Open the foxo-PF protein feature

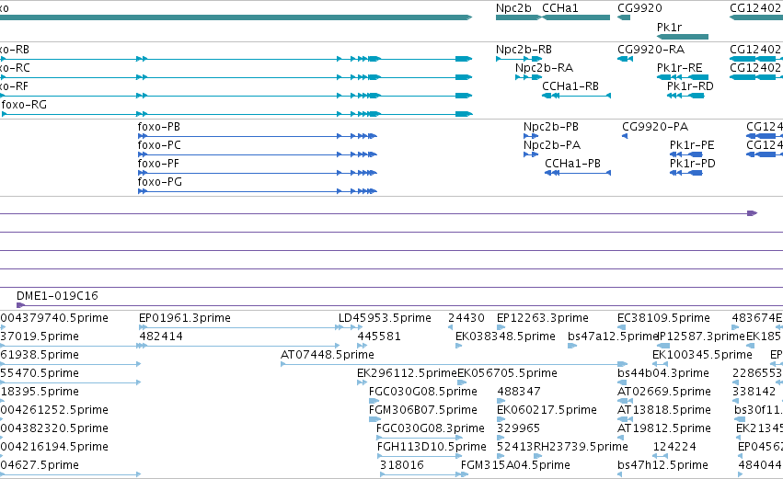click(258, 173)
